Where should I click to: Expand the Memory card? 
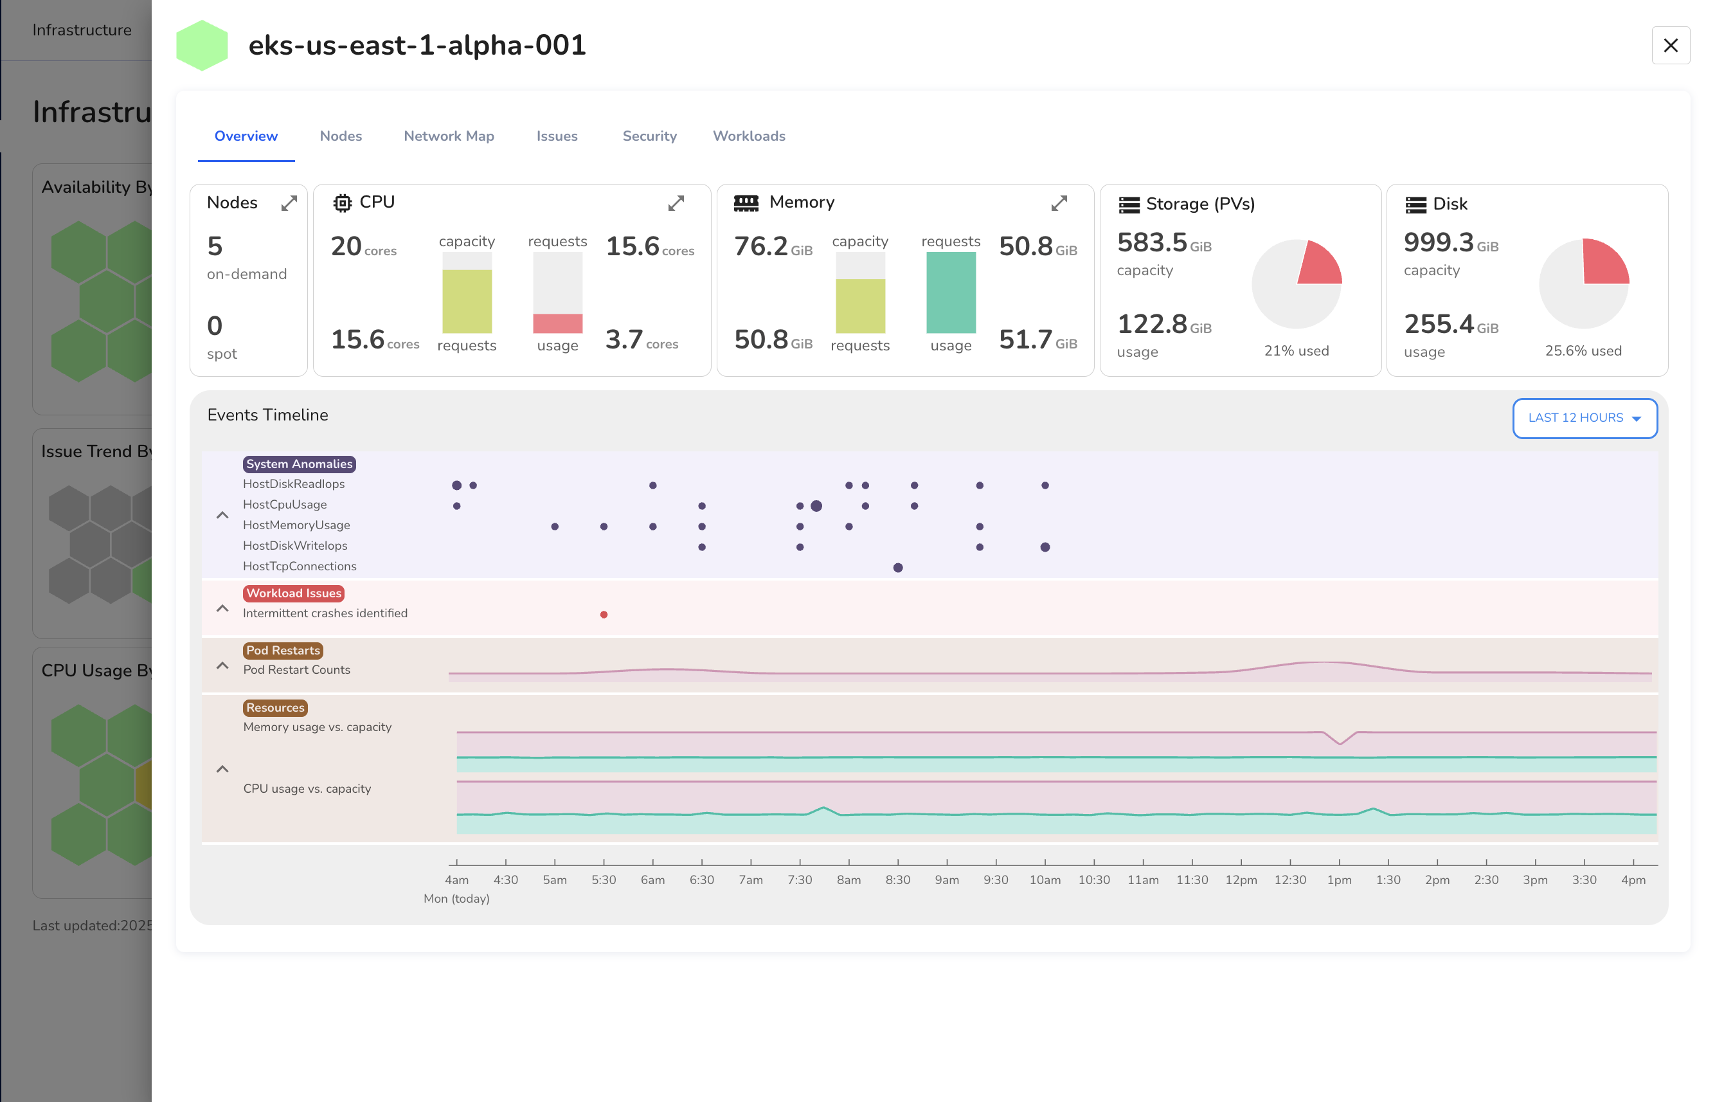tap(1059, 203)
